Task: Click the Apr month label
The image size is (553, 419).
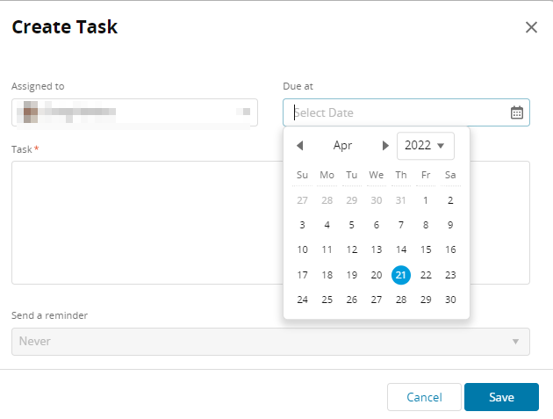Action: point(342,146)
